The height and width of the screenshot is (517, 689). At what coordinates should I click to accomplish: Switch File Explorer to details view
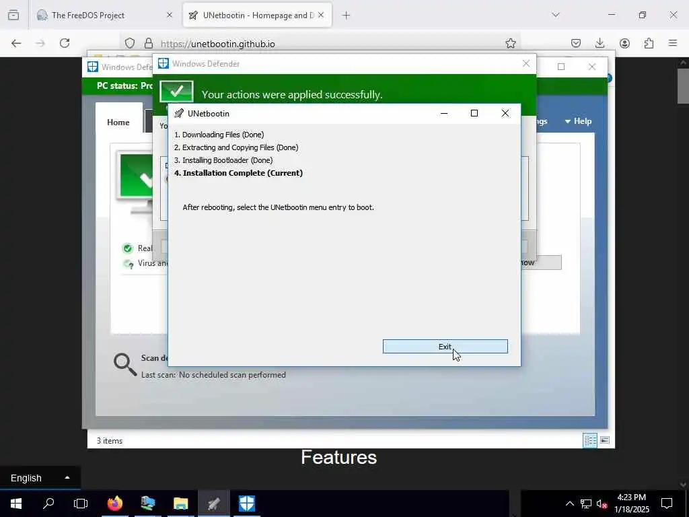coord(589,440)
